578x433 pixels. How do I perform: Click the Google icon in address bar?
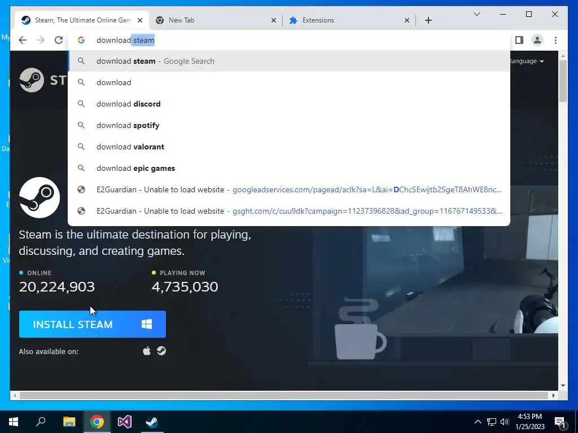coord(81,40)
